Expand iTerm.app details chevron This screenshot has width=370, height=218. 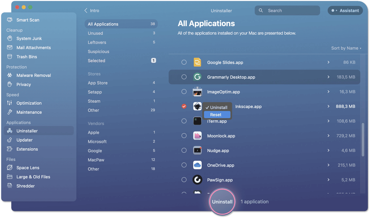pos(328,121)
